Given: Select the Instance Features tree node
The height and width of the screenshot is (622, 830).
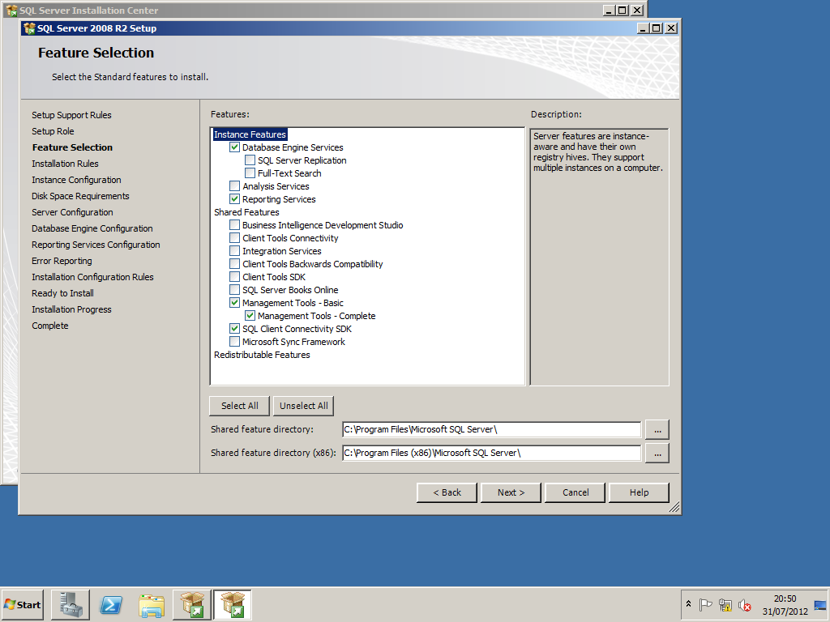Looking at the screenshot, I should coord(250,134).
